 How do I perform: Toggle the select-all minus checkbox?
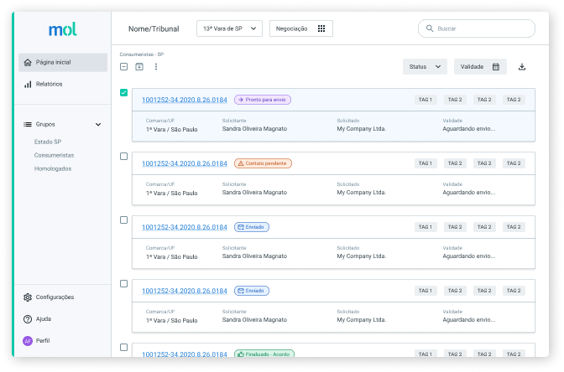pos(123,67)
